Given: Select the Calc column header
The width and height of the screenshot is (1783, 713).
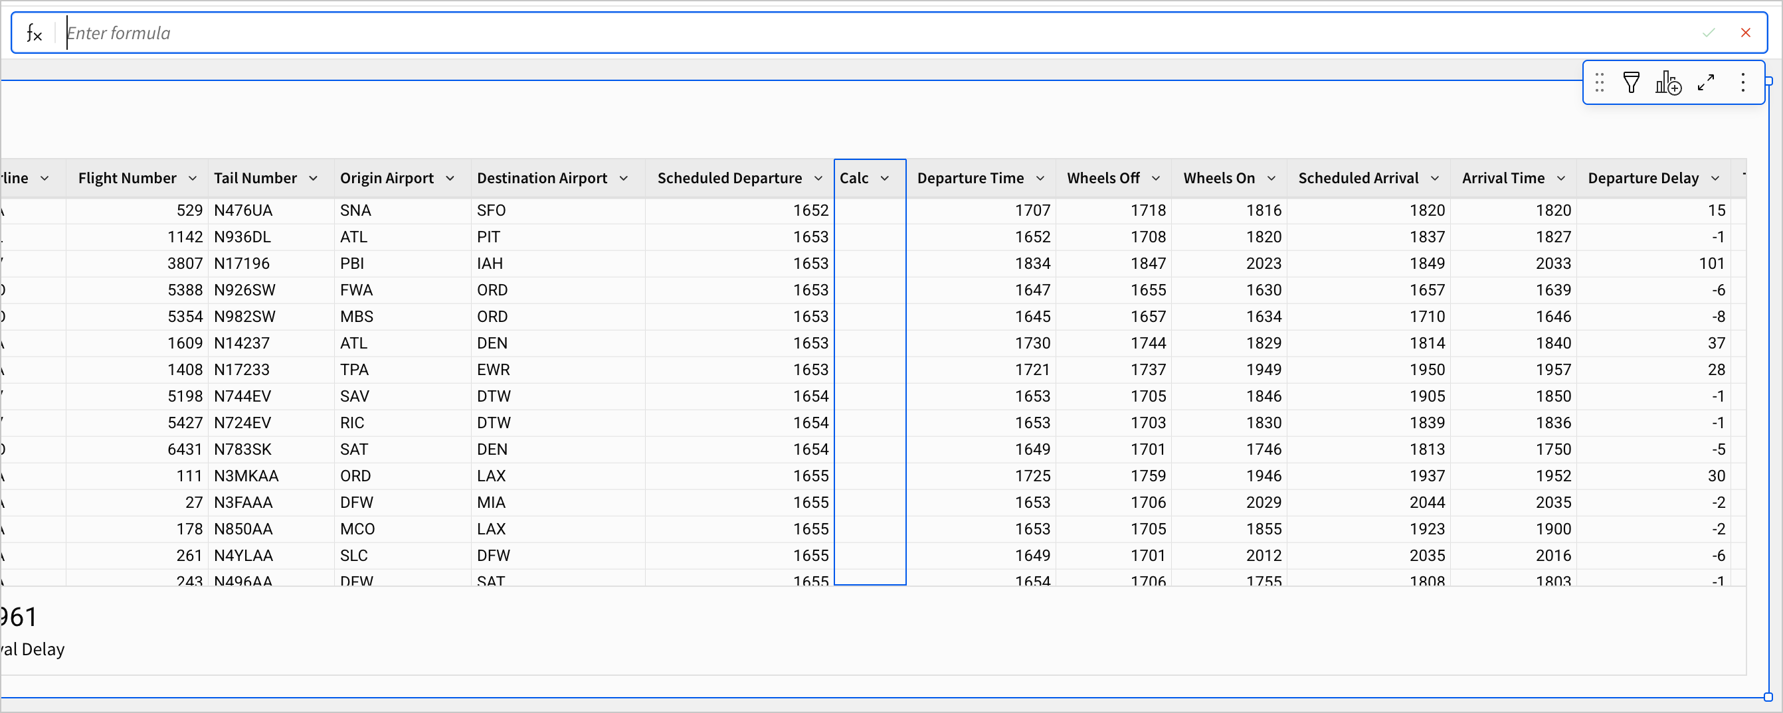Looking at the screenshot, I should tap(854, 179).
